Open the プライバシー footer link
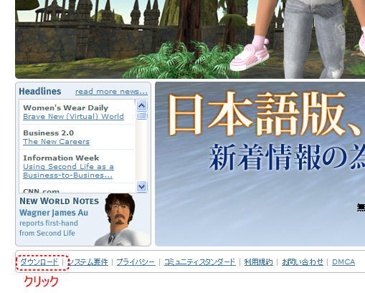 [136, 262]
